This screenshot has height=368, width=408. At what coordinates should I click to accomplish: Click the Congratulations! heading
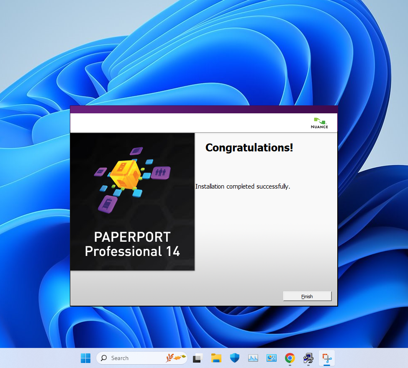coord(249,148)
